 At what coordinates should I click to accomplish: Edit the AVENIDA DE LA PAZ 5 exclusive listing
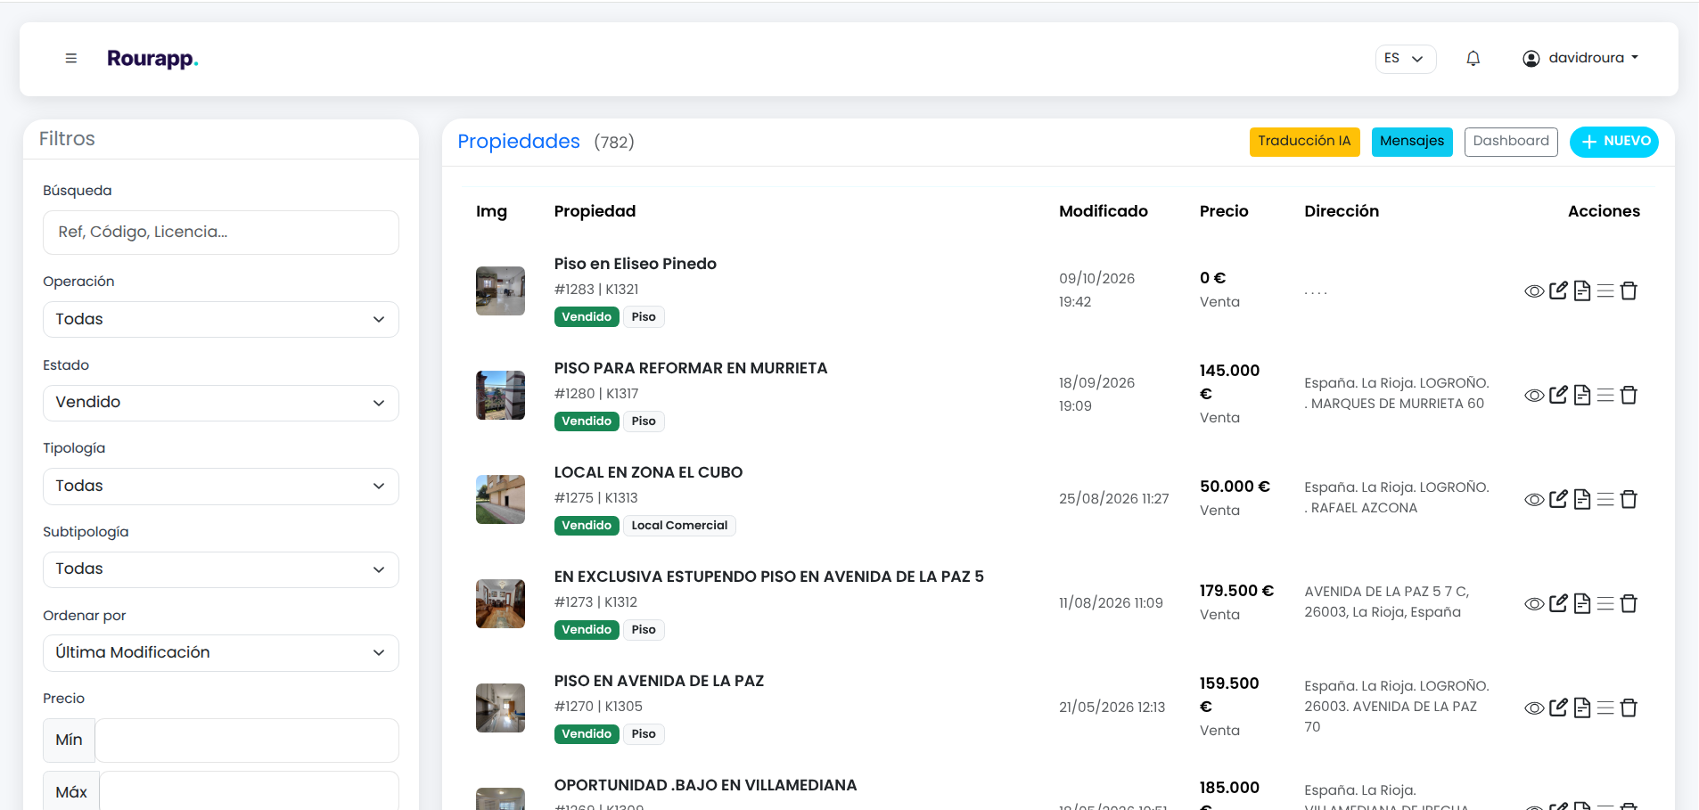[x=1558, y=603]
